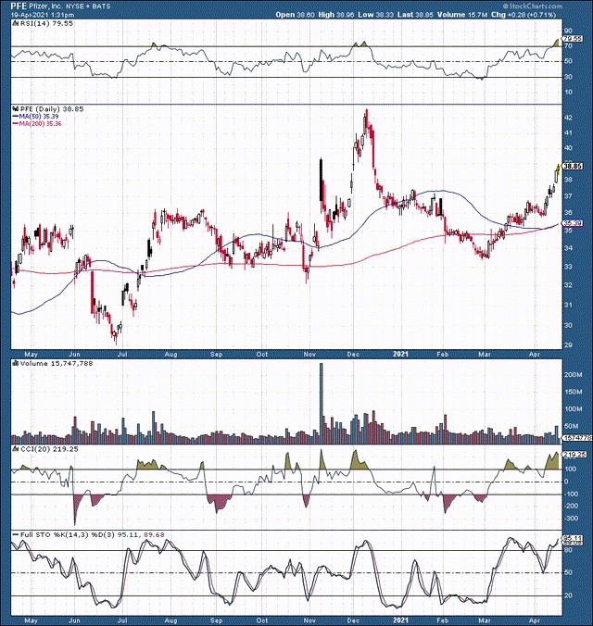The height and width of the screenshot is (626, 593).
Task: Click the Full STO legend line marker
Action: click(x=16, y=535)
